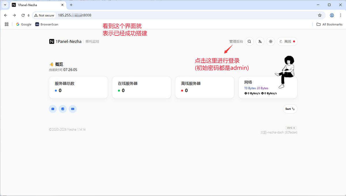Switch to column layout view icon
Image resolution: width=346 pixels, height=196 pixels.
click(73, 109)
